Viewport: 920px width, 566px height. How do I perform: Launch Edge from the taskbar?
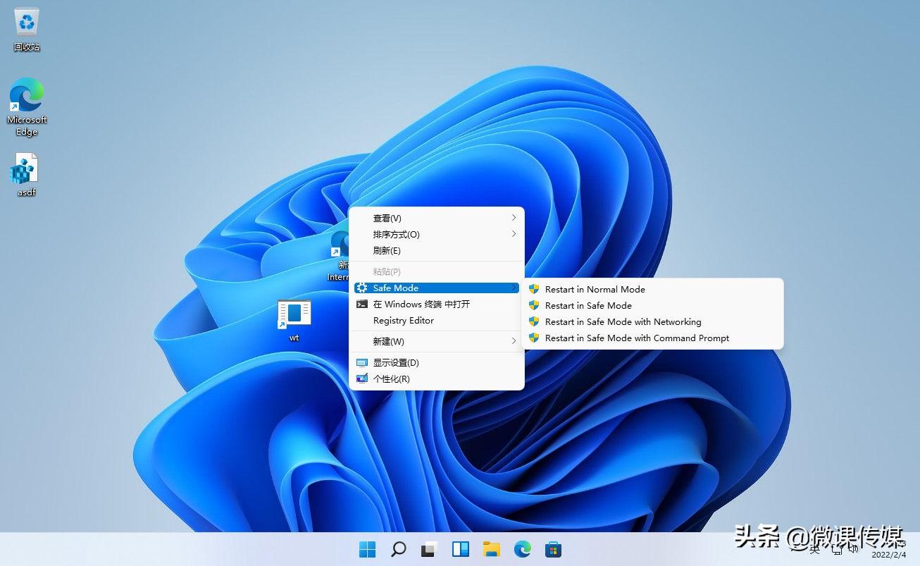[523, 549]
